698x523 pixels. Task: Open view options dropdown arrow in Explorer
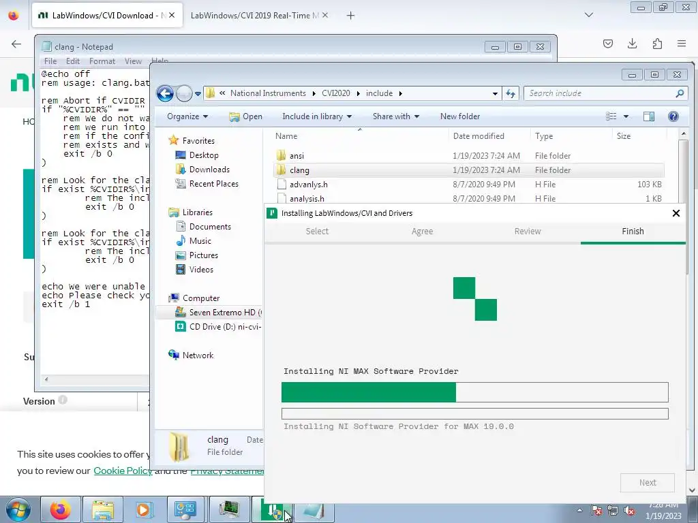(x=626, y=116)
